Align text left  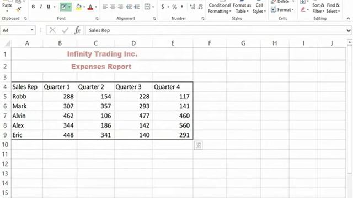point(105,7)
